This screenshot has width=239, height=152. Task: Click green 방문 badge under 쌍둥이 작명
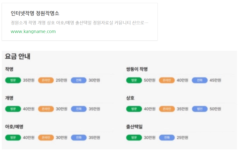click(134, 80)
